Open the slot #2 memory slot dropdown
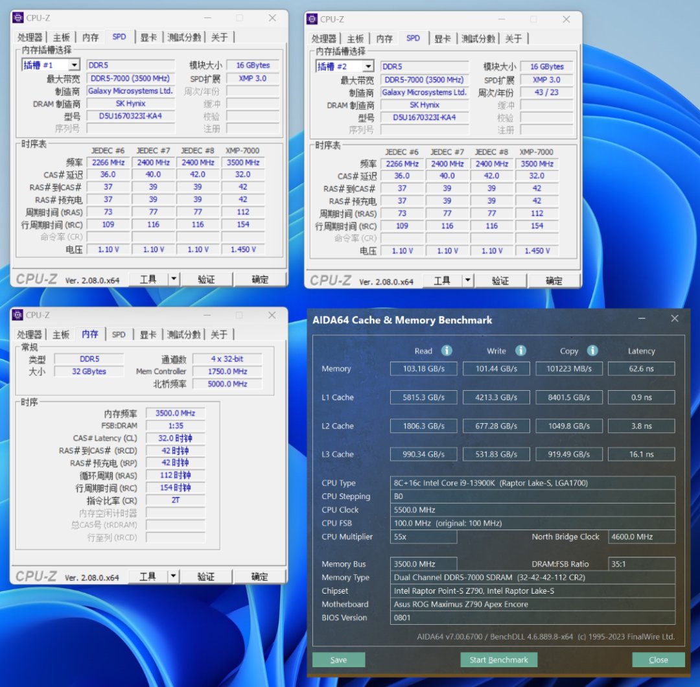 [368, 67]
